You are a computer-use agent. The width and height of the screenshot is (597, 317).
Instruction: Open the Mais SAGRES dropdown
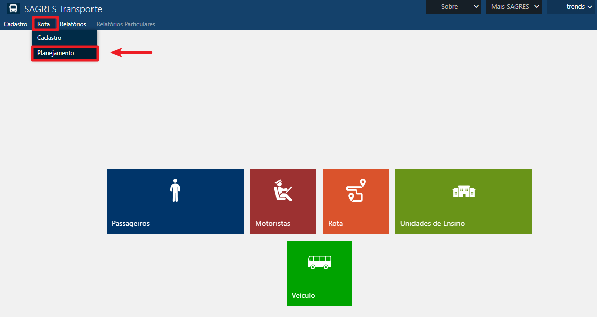click(x=514, y=7)
